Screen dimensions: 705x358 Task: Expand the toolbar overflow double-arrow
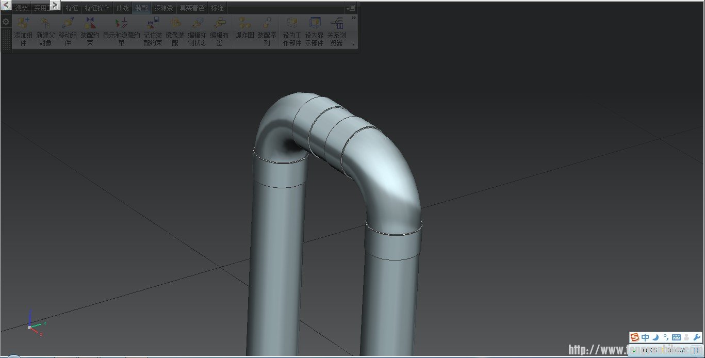tap(354, 18)
